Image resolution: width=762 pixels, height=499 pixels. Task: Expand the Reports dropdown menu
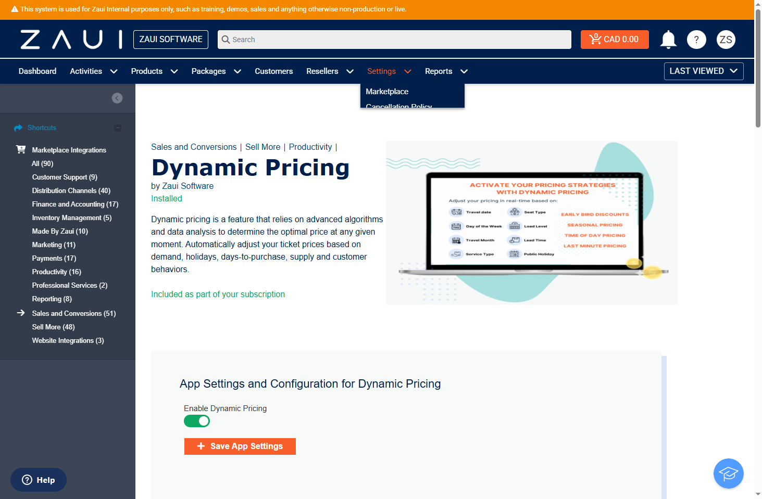point(464,71)
